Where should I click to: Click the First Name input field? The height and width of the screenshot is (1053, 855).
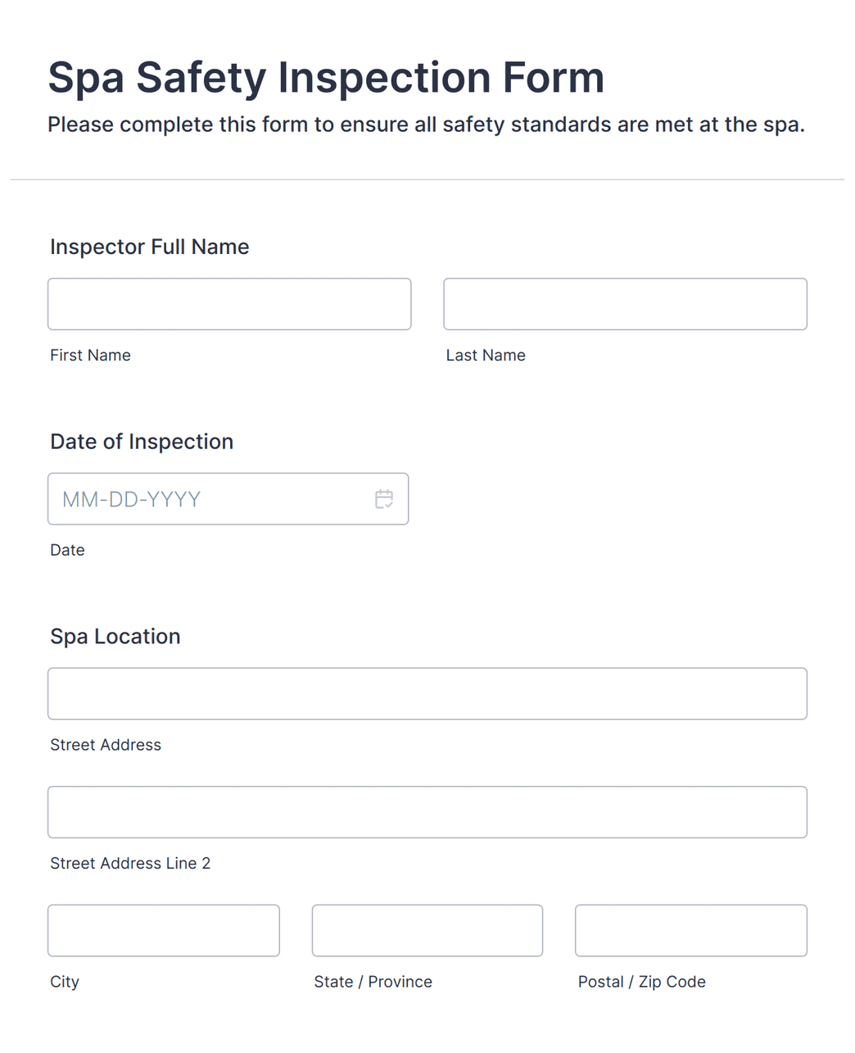click(229, 304)
